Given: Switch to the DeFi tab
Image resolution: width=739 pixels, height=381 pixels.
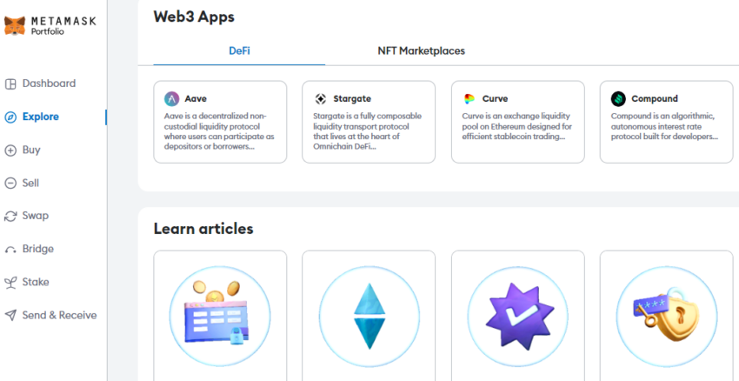Looking at the screenshot, I should click(x=239, y=51).
